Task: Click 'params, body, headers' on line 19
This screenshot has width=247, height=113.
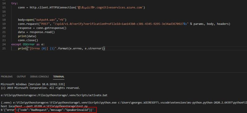Action: (211, 24)
